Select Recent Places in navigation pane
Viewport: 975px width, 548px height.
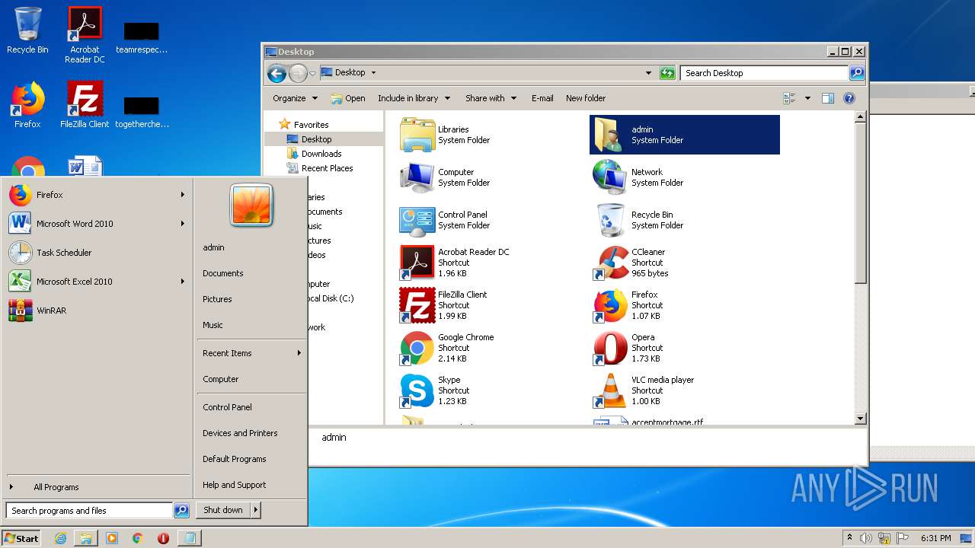tap(327, 168)
